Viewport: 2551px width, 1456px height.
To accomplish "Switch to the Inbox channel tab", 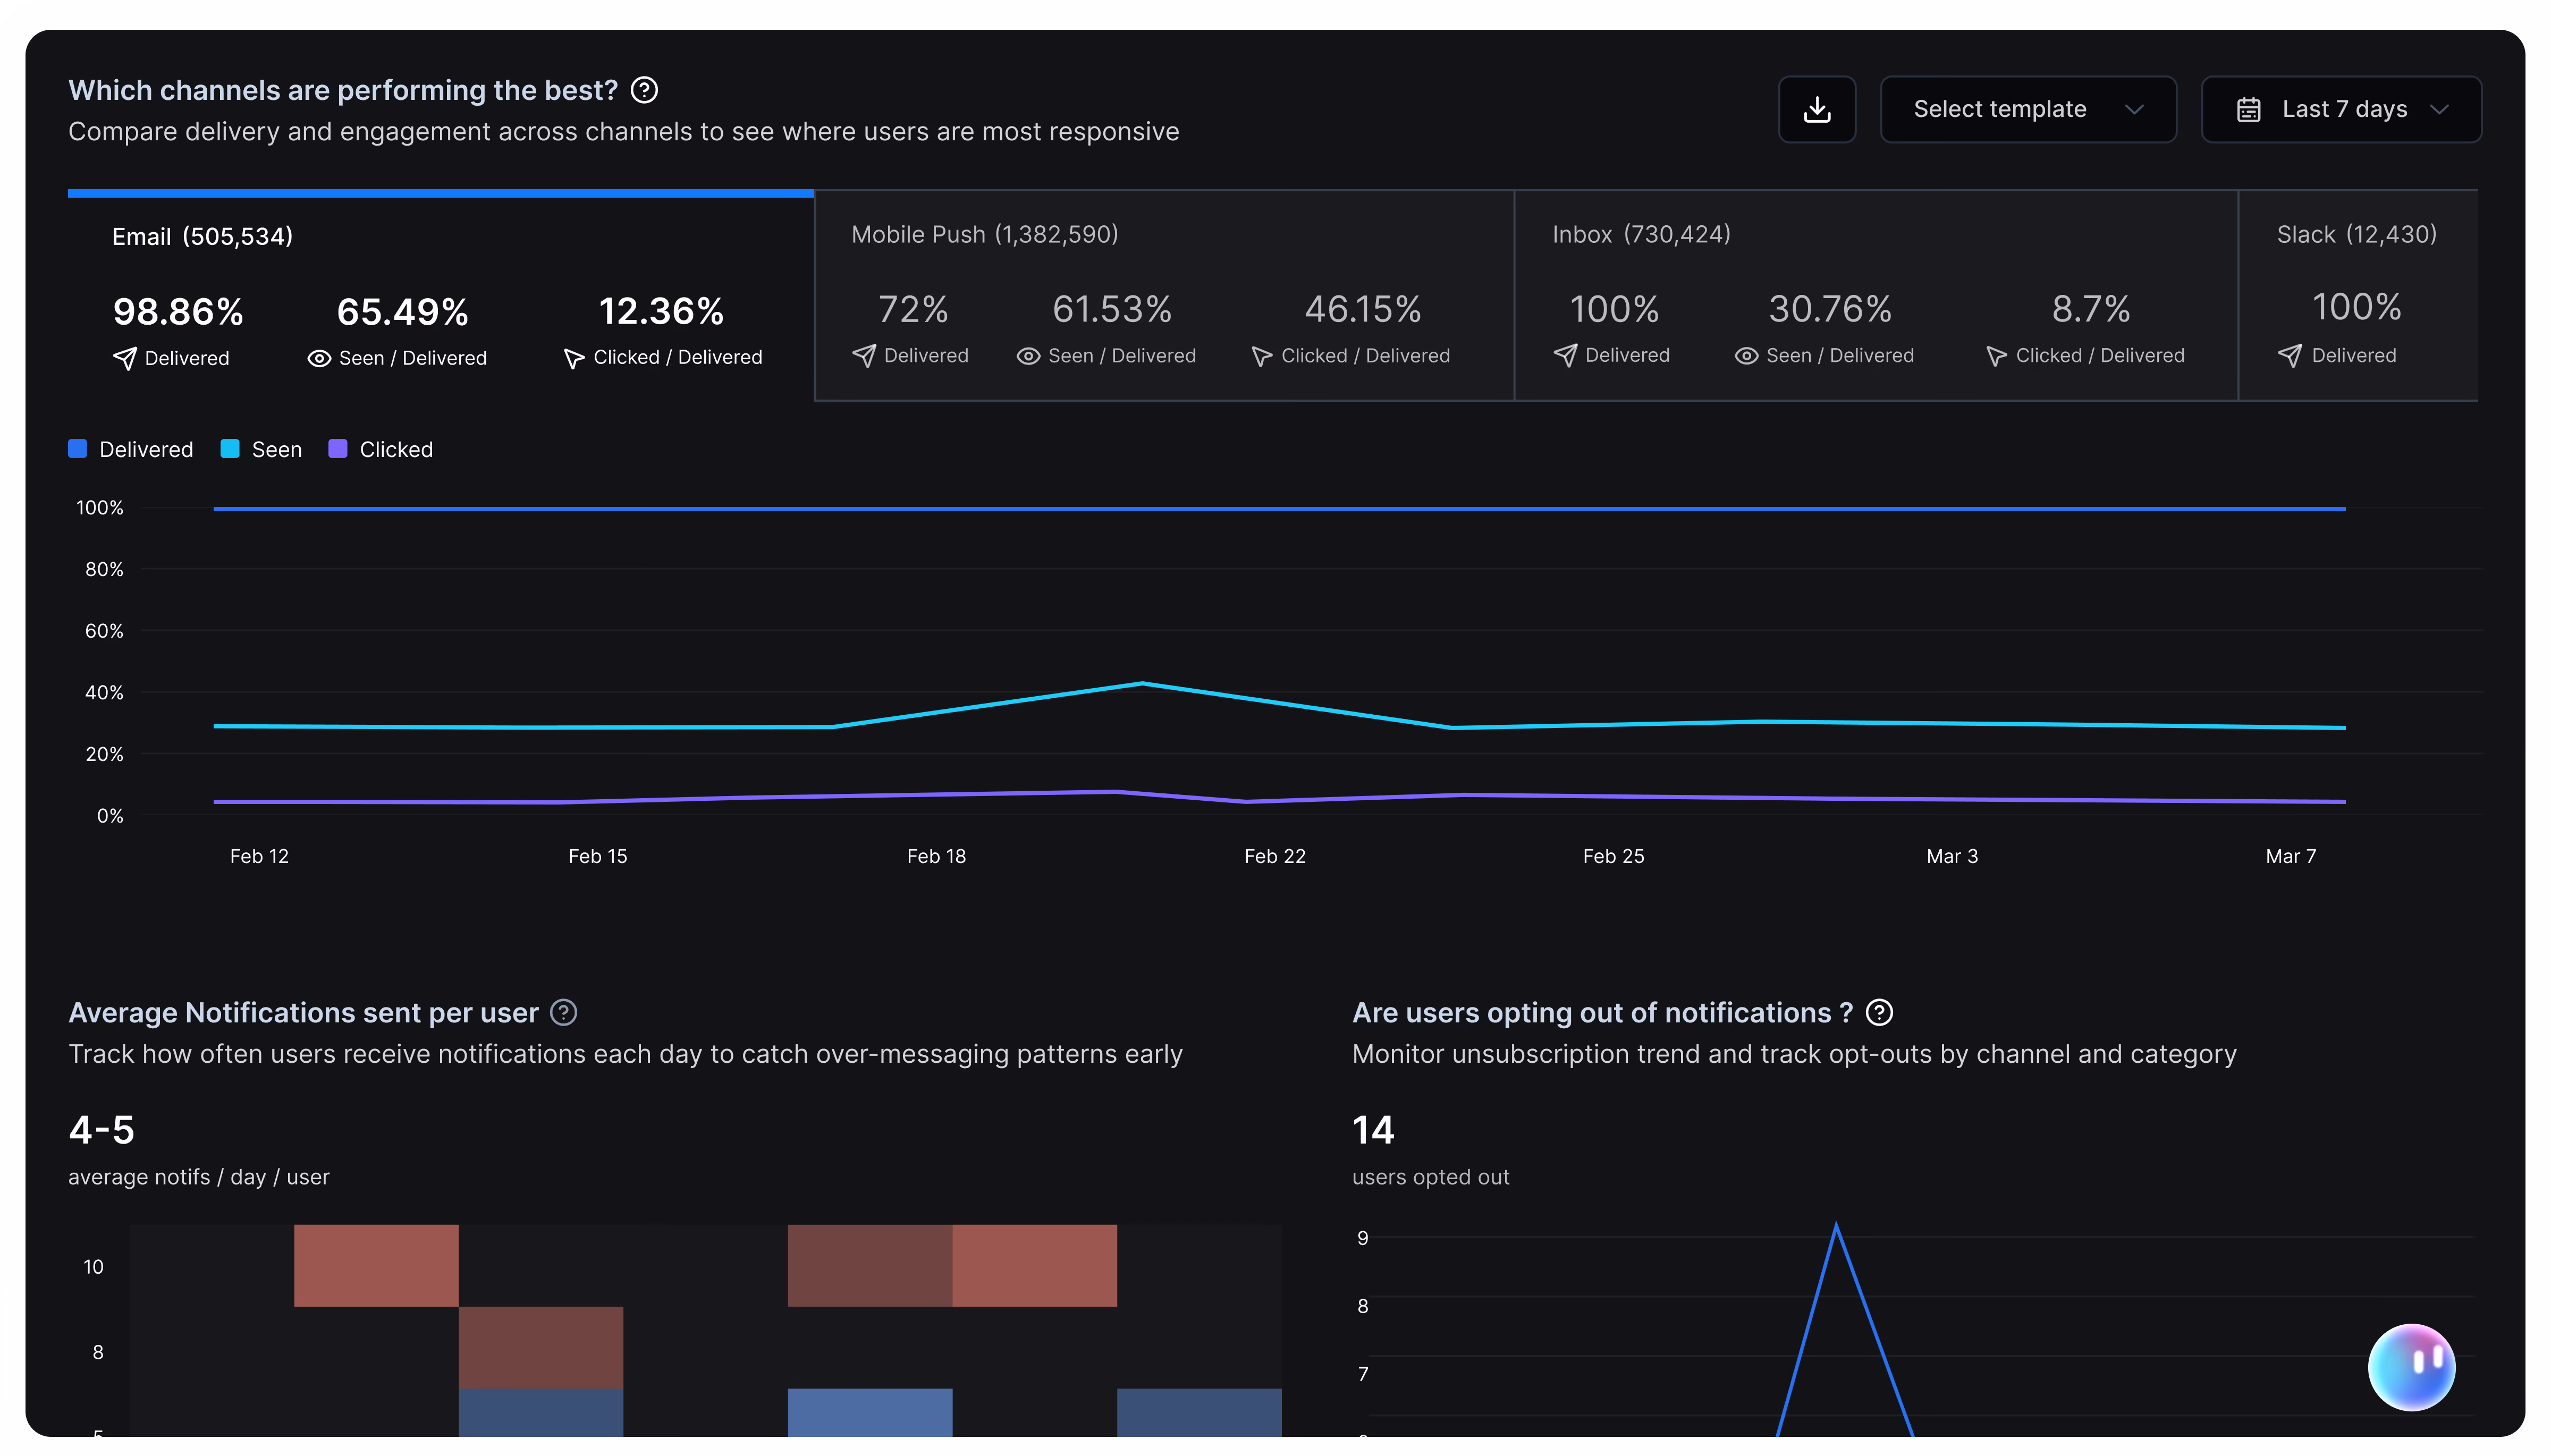I will tap(1875, 296).
